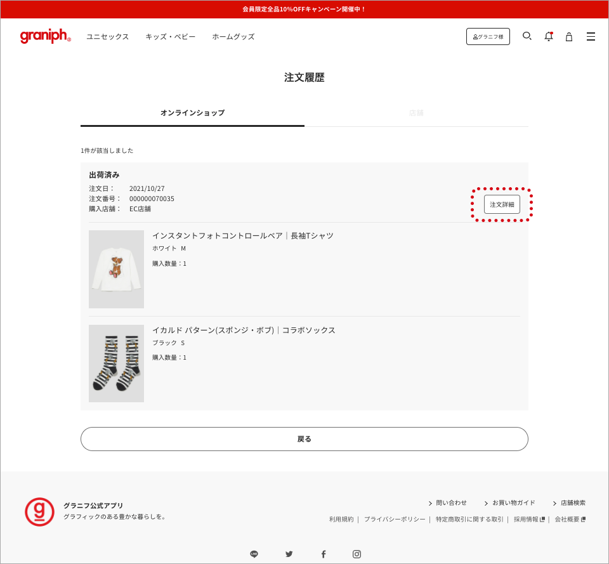
Task: Open the 会社概要 external link
Action: click(570, 520)
